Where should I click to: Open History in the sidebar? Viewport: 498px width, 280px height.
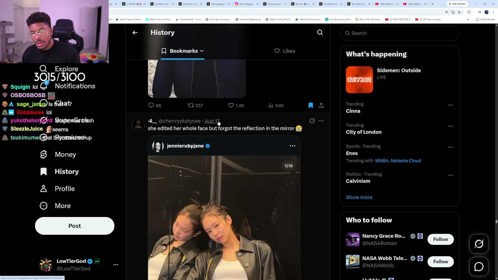coord(59,171)
